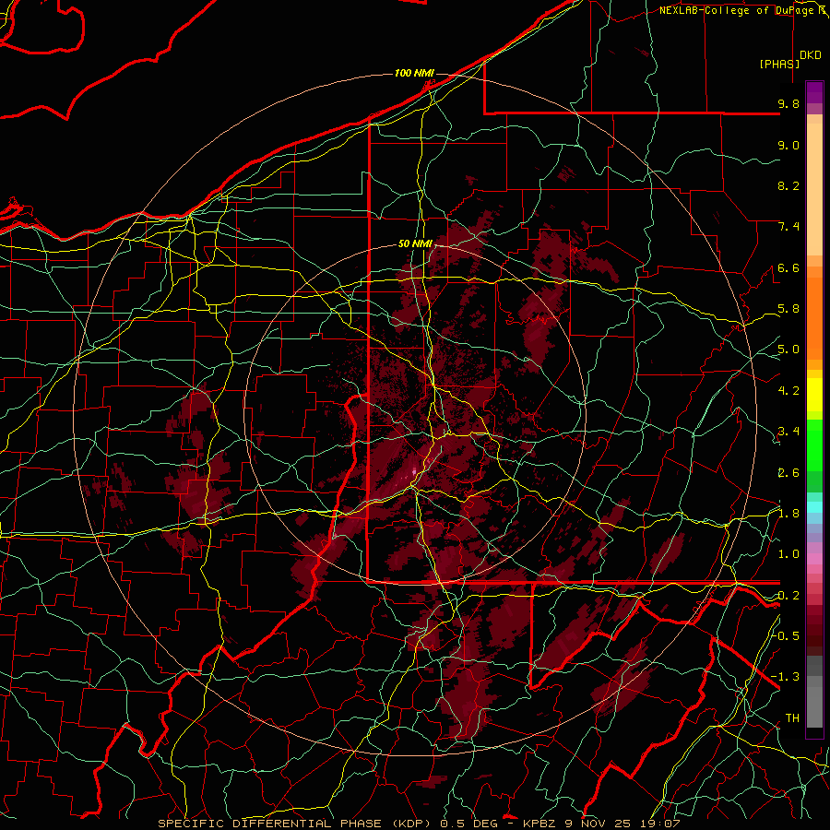Click the 8.2 value on the color scale
830x830 pixels.
pyautogui.click(x=788, y=185)
